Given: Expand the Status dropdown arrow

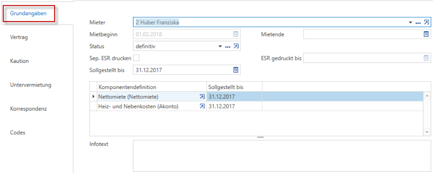Looking at the screenshot, I should (x=220, y=46).
